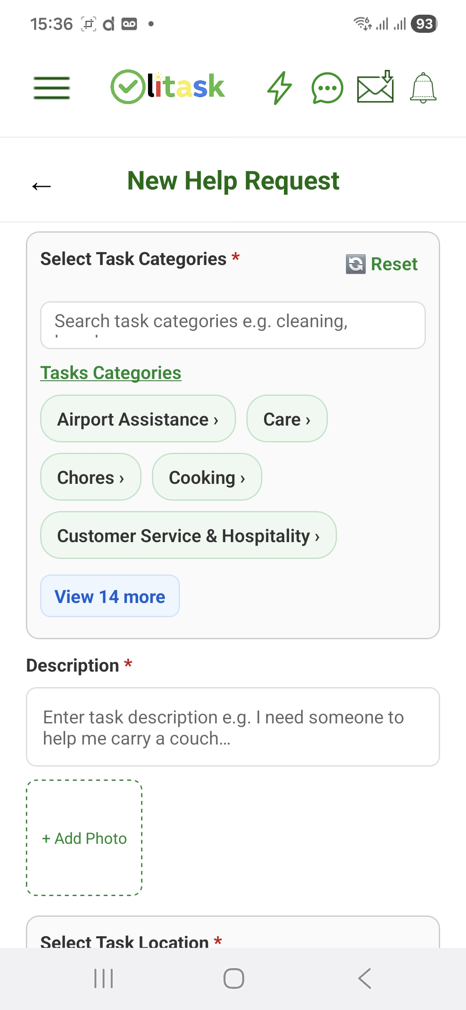Expand the Airport Assistance category

(138, 419)
